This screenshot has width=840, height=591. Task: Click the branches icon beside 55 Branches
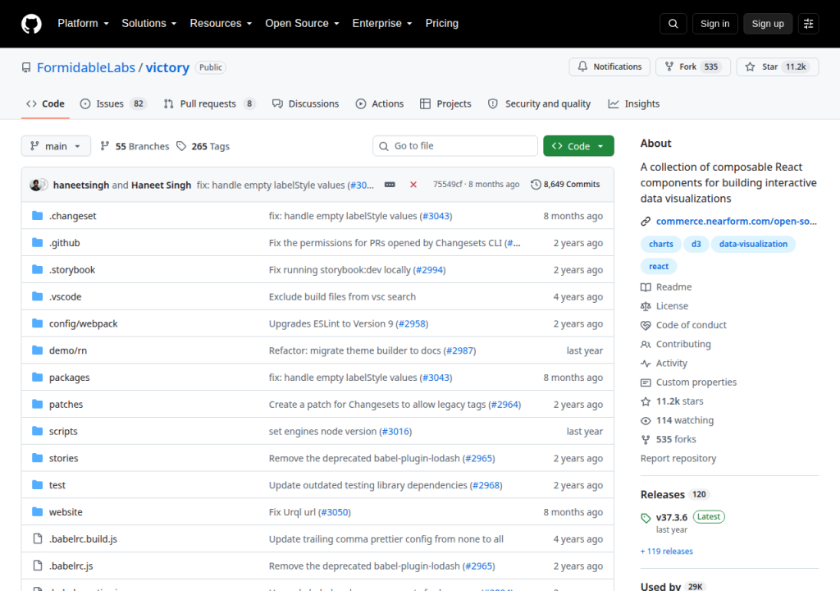[105, 146]
